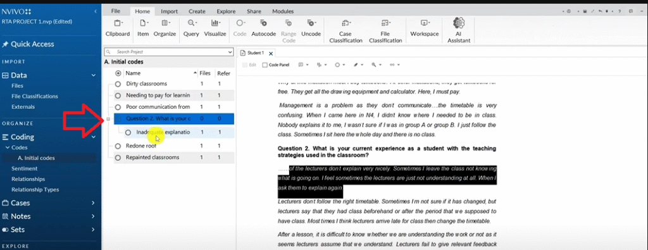648x250 pixels.
Task: Select the circle beside Needing to pay code
Action: (x=118, y=96)
